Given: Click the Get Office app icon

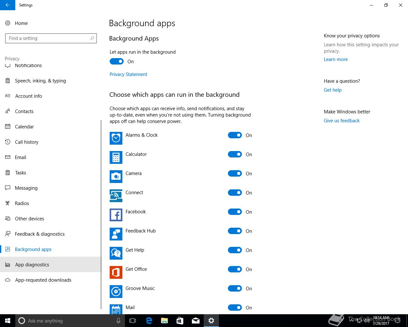Looking at the screenshot, I should (116, 272).
